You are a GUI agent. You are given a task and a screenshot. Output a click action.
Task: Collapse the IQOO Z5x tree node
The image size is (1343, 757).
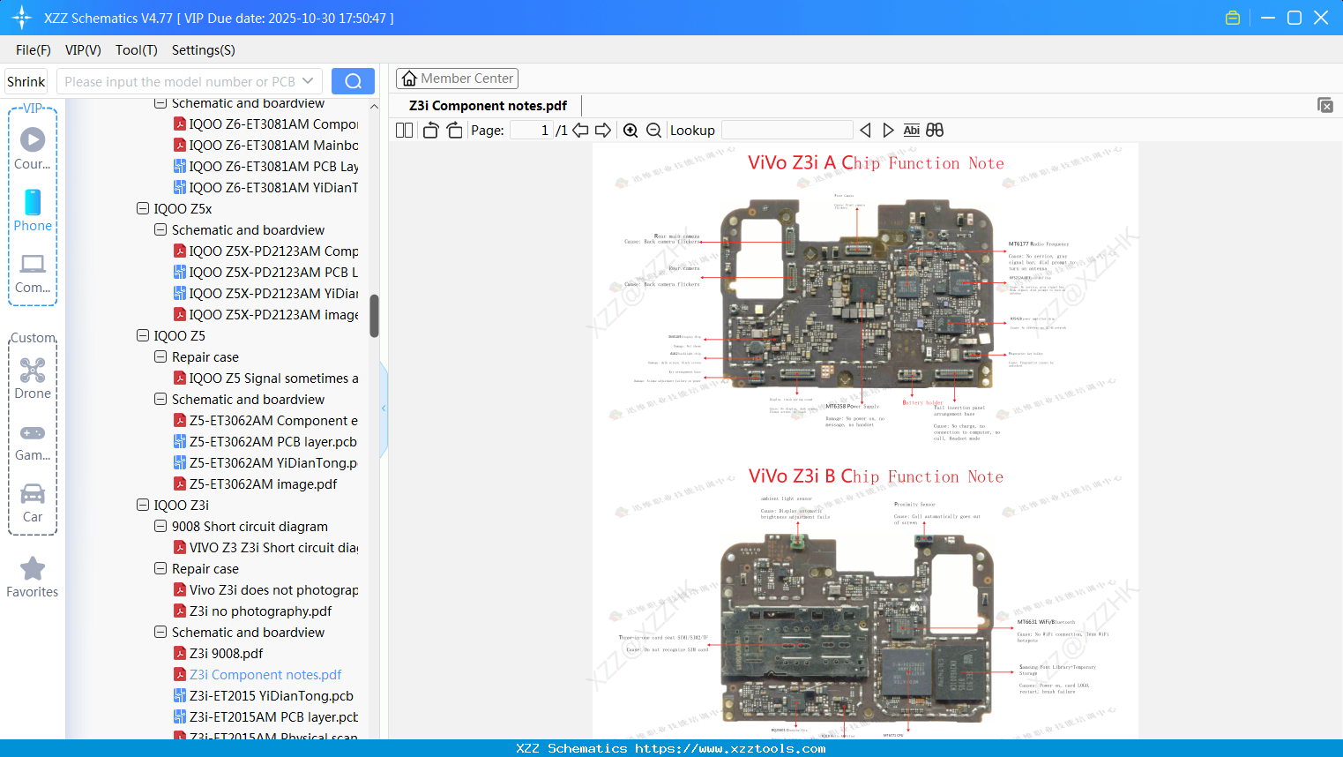tap(143, 208)
